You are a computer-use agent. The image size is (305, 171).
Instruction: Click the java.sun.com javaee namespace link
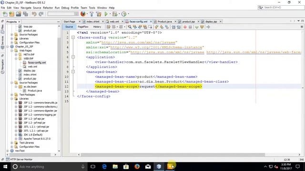[x=138, y=42]
